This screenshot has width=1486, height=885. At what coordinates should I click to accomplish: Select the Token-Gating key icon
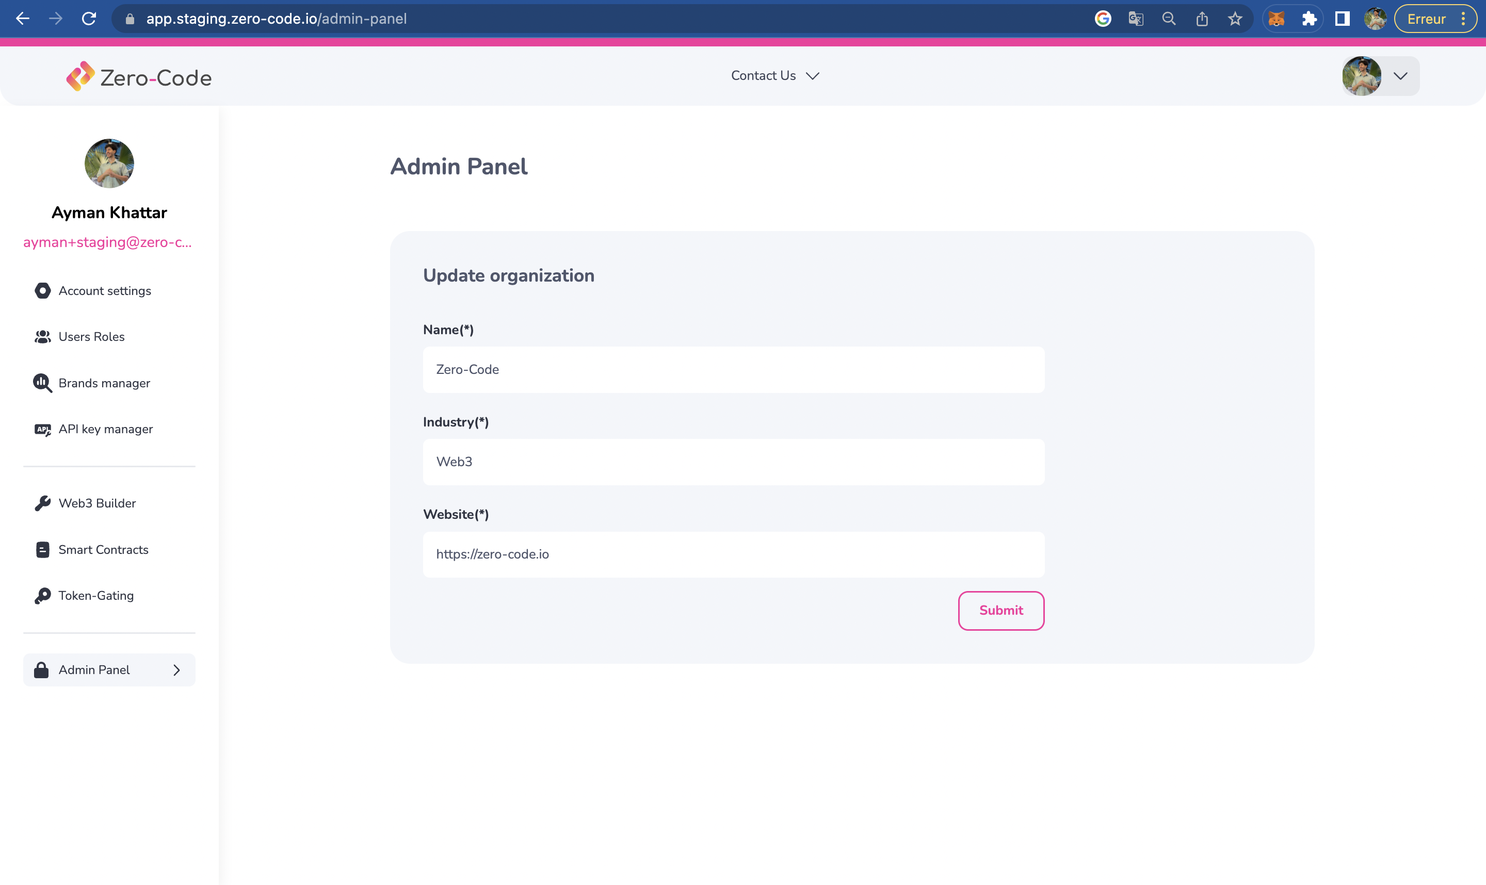click(42, 596)
